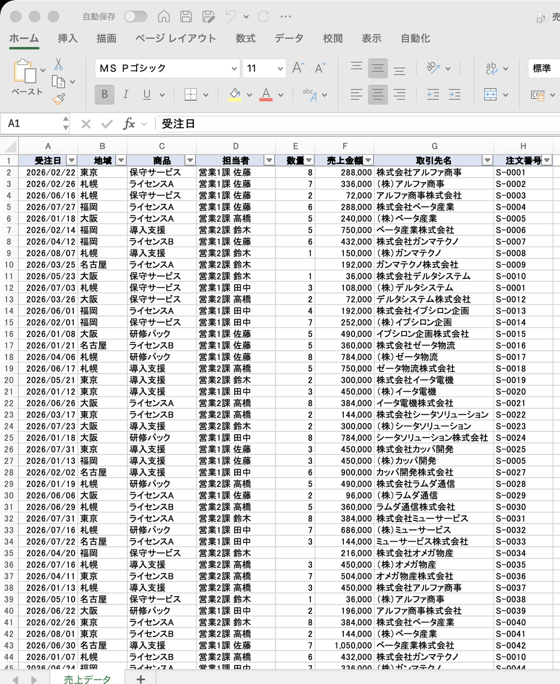
Task: Open the font color dropdown arrow
Action: [281, 95]
